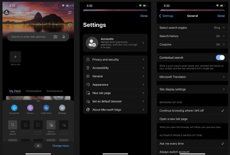
Task: Expand Accounts row chevron
Action: (x=143, y=43)
